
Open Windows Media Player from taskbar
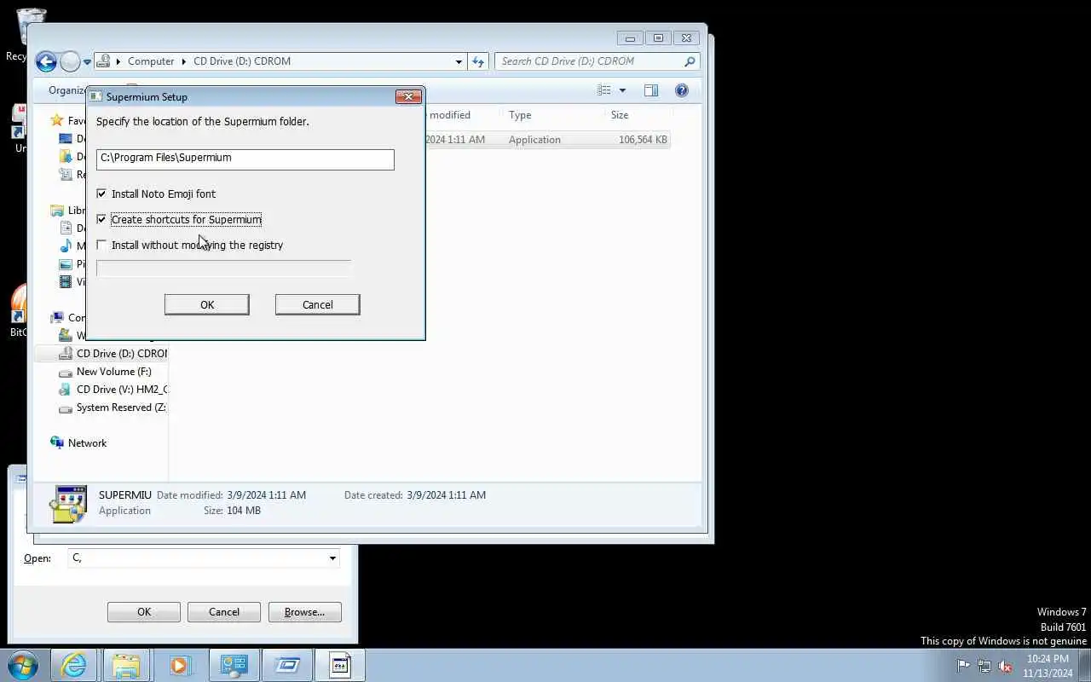pos(179,665)
